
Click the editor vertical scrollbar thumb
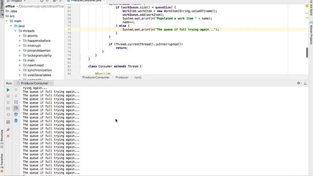pyautogui.click(x=307, y=53)
